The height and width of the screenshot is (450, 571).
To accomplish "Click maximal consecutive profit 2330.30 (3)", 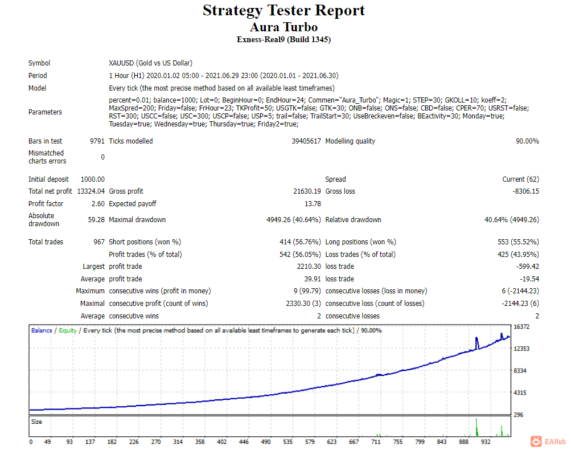I will click(x=303, y=303).
